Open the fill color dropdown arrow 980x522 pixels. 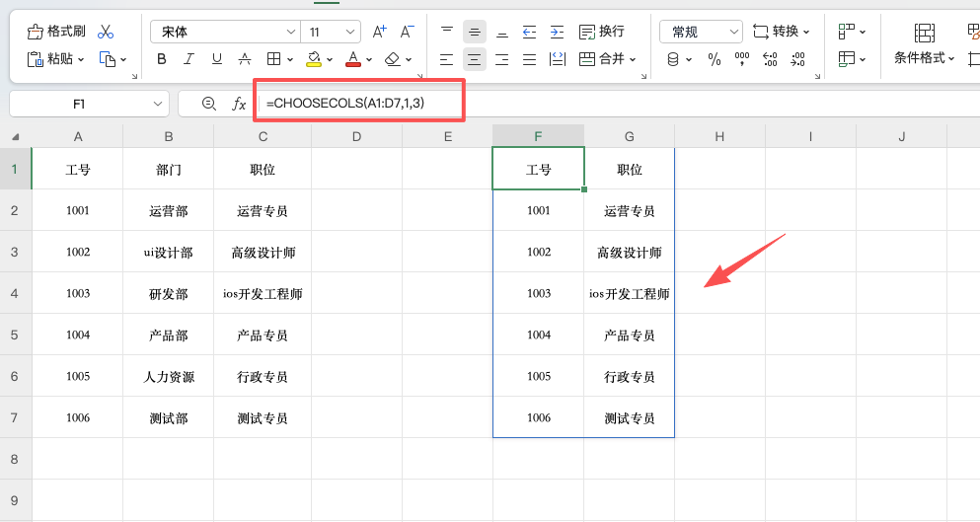click(x=330, y=59)
